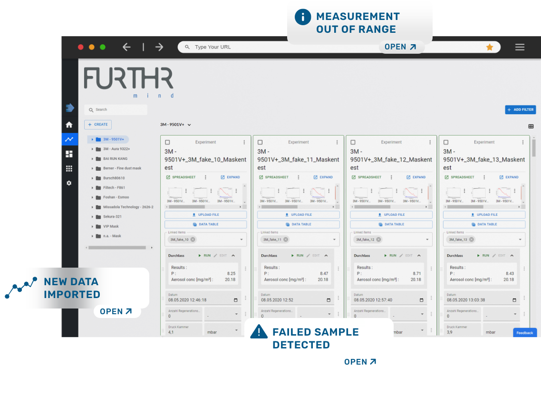Open Linked items dropdown for 3M_fake_12
This screenshot has height=405, width=541.
pos(427,240)
